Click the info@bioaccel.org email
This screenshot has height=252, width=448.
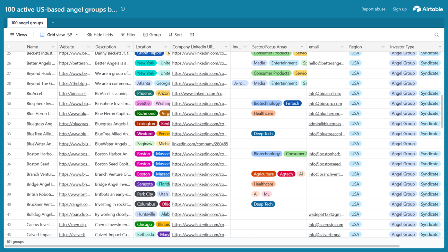click(325, 93)
